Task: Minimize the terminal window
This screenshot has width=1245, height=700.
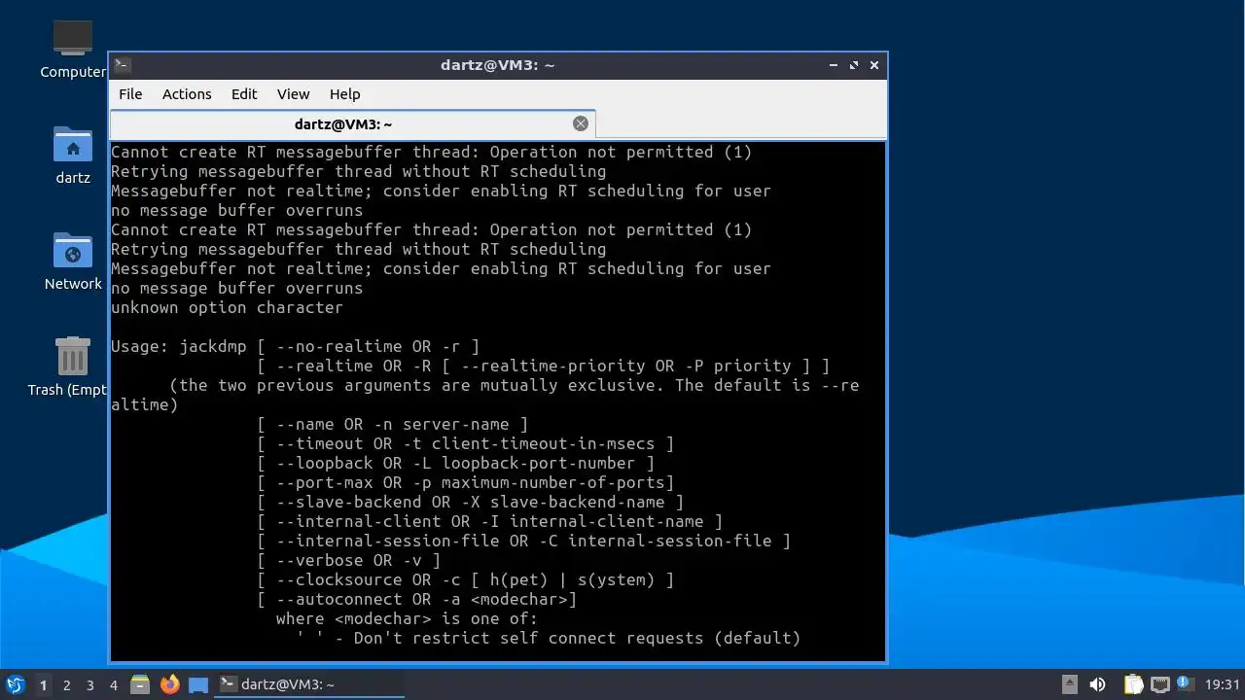Action: (834, 65)
